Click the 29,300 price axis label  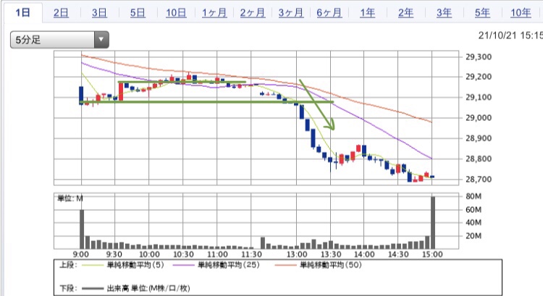pyautogui.click(x=479, y=57)
